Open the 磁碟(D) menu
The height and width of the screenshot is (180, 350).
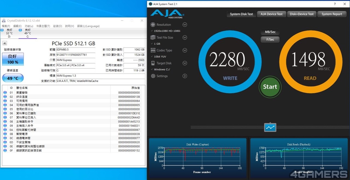[x=57, y=26]
